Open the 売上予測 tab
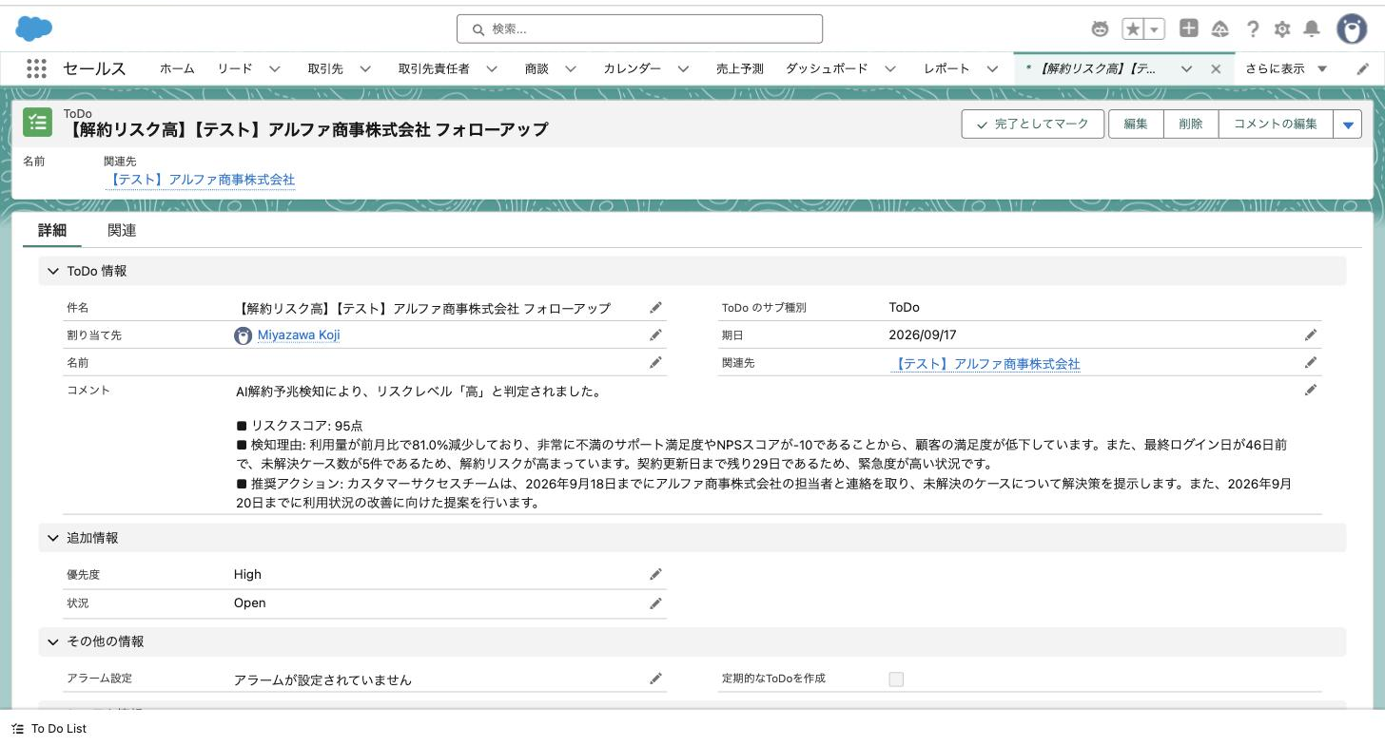This screenshot has height=746, width=1385. pos(740,68)
